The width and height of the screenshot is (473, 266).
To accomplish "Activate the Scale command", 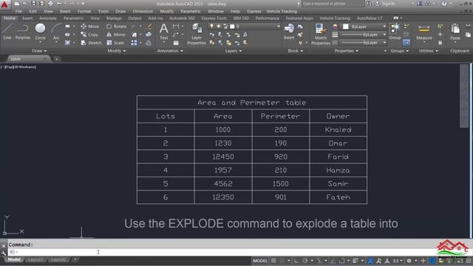I will [x=115, y=43].
